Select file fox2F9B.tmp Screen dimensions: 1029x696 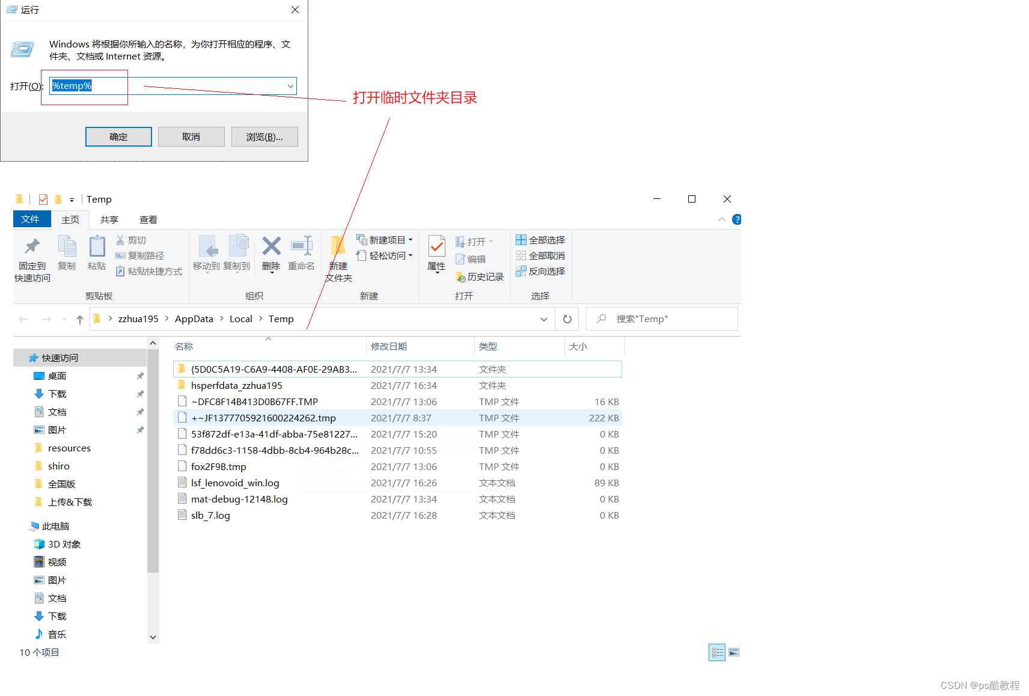pos(397,467)
